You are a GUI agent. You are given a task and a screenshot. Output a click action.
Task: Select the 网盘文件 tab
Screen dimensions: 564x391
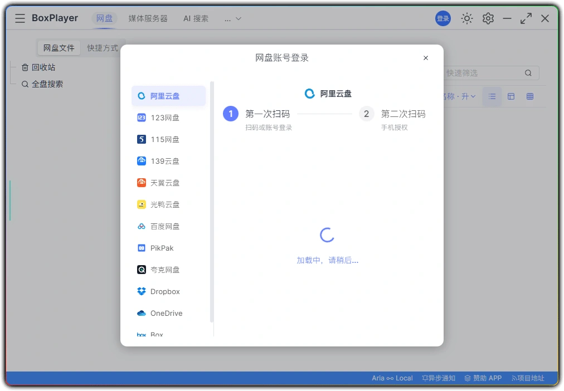point(59,48)
